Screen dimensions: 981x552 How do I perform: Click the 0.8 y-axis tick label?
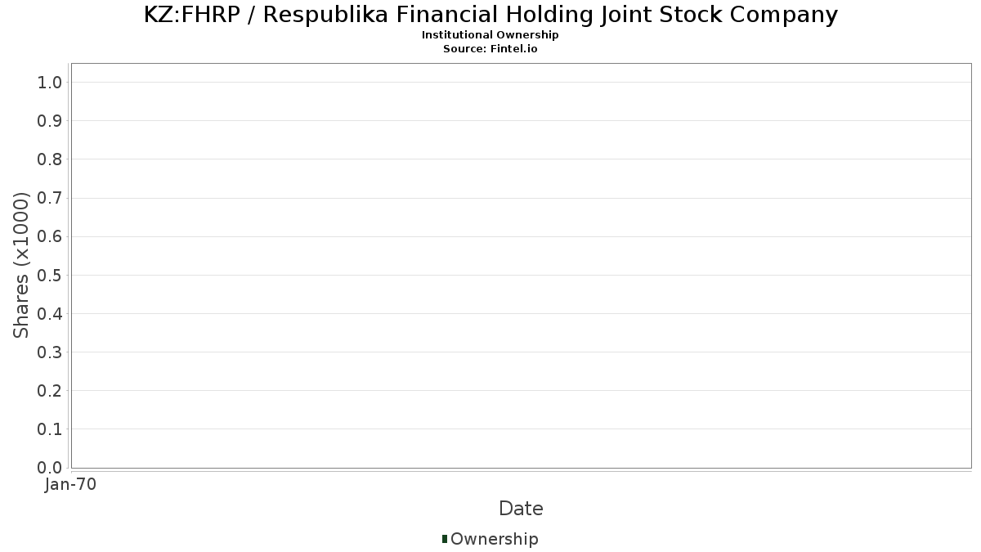pos(50,159)
